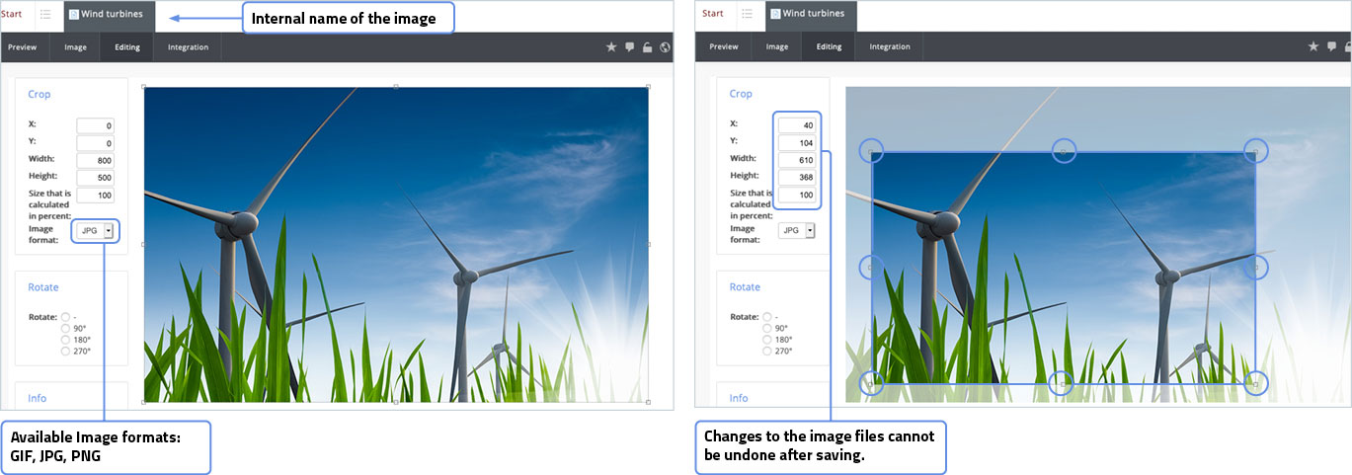
Task: Click the star favorite icon in left panel
Action: 611,47
